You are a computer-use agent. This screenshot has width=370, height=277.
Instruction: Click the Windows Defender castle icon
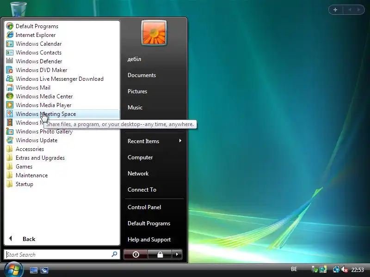10,61
